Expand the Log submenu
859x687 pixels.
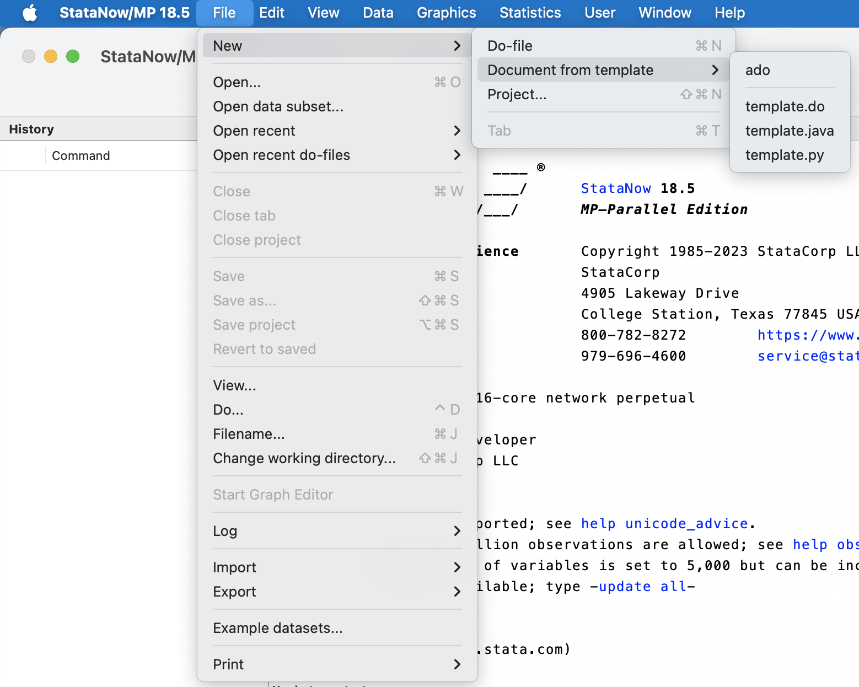337,531
